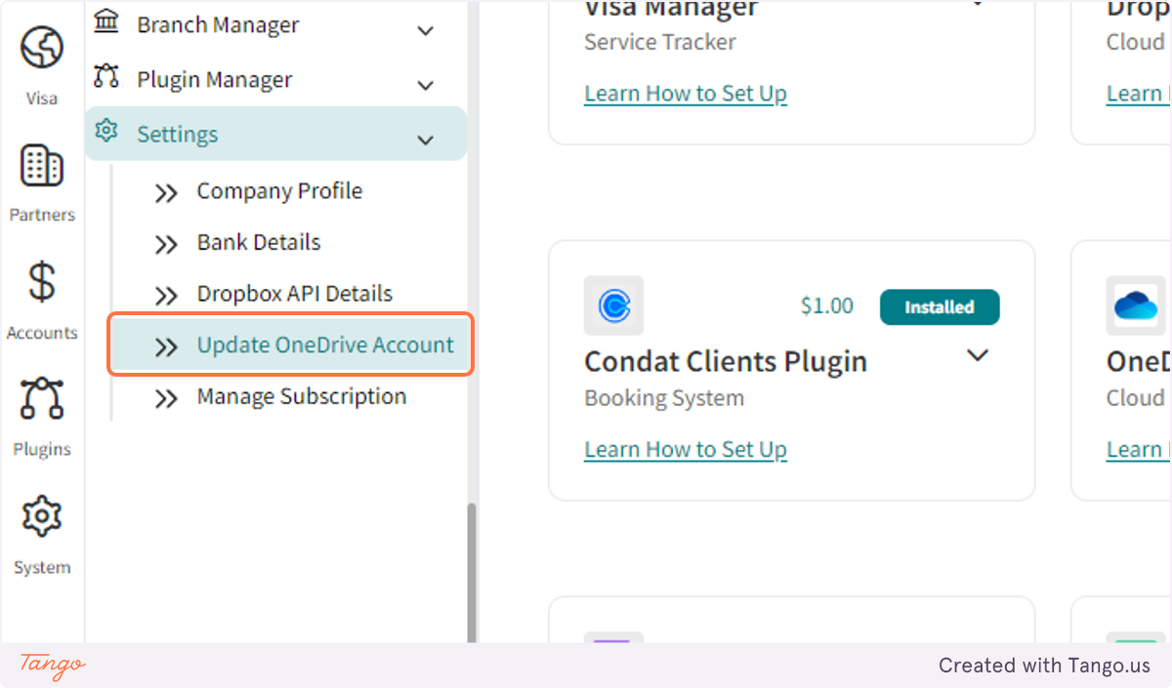Click the Settings menu label
The image size is (1172, 688).
coord(177,134)
